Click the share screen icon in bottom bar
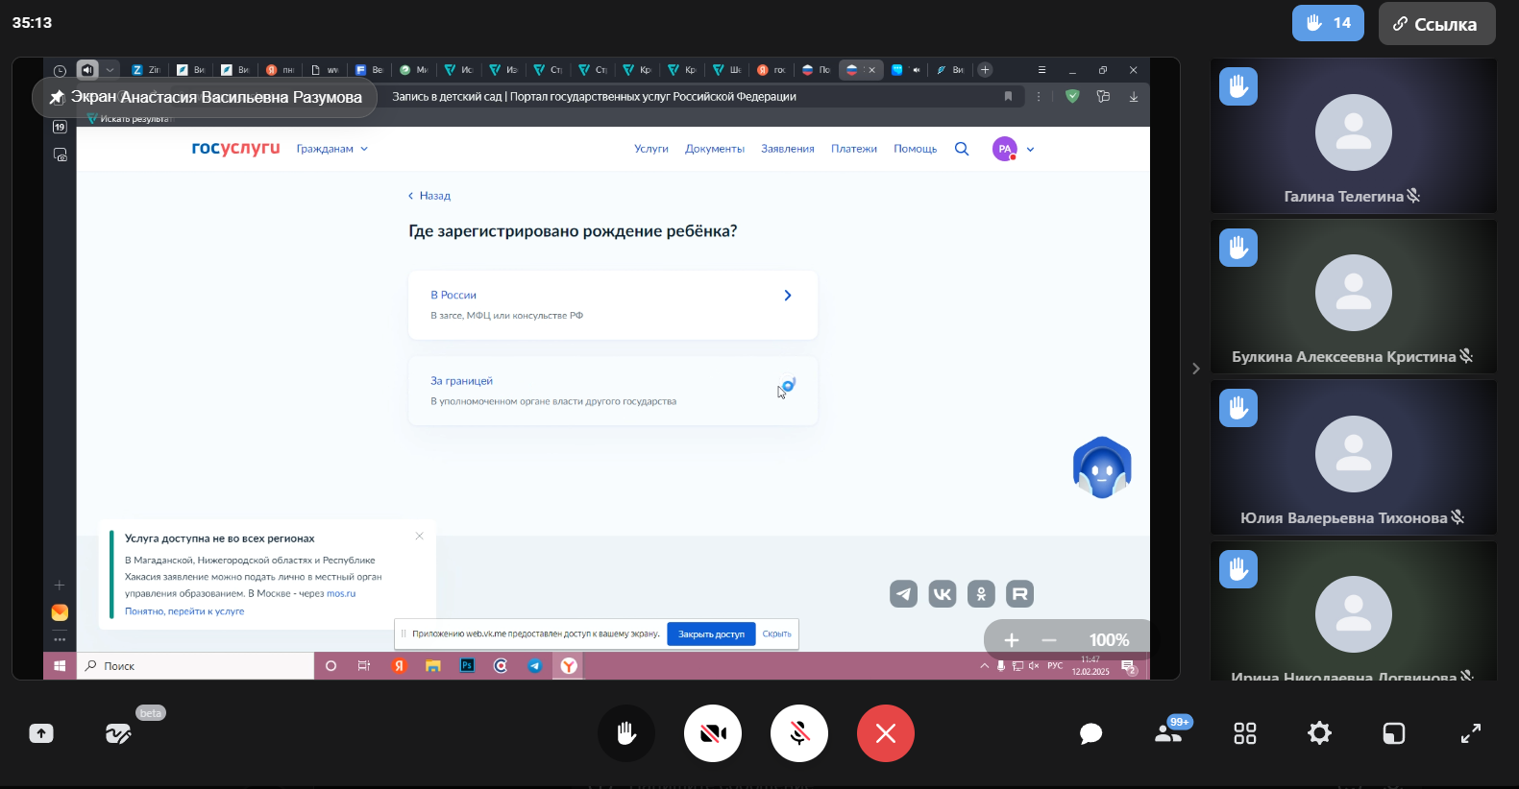The height and width of the screenshot is (789, 1519). point(41,733)
